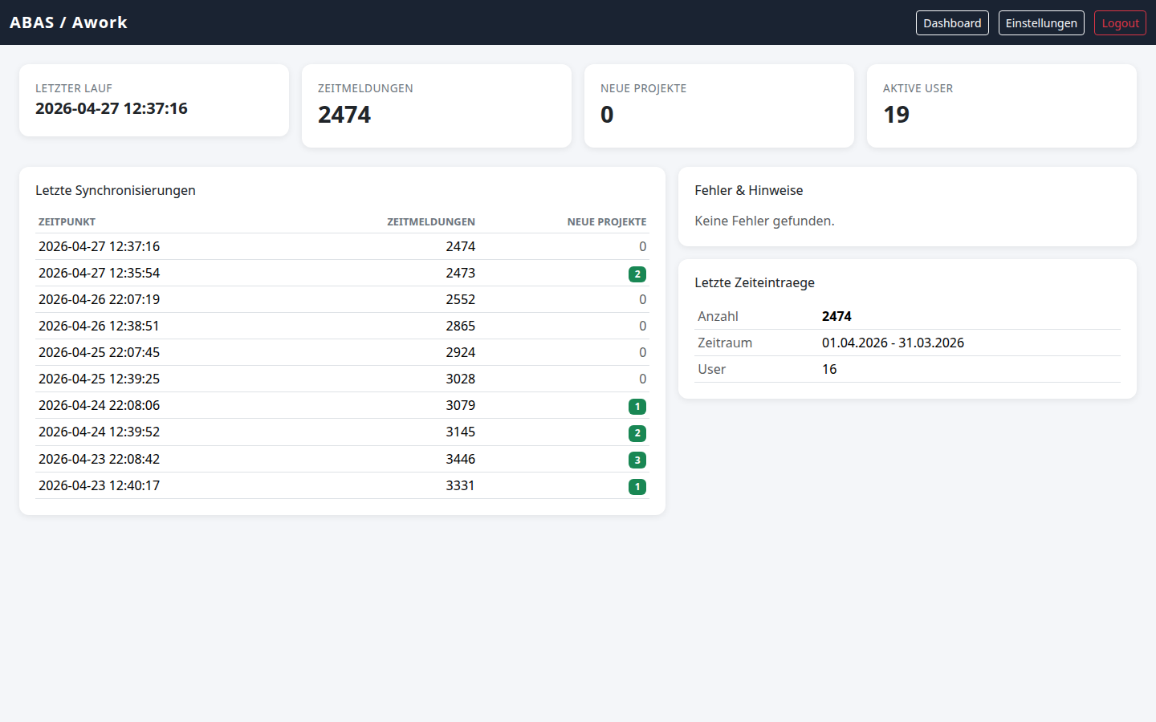Screen dimensions: 1156x722
Task: Click the message Keine Fehler gefunden
Action: coord(764,221)
